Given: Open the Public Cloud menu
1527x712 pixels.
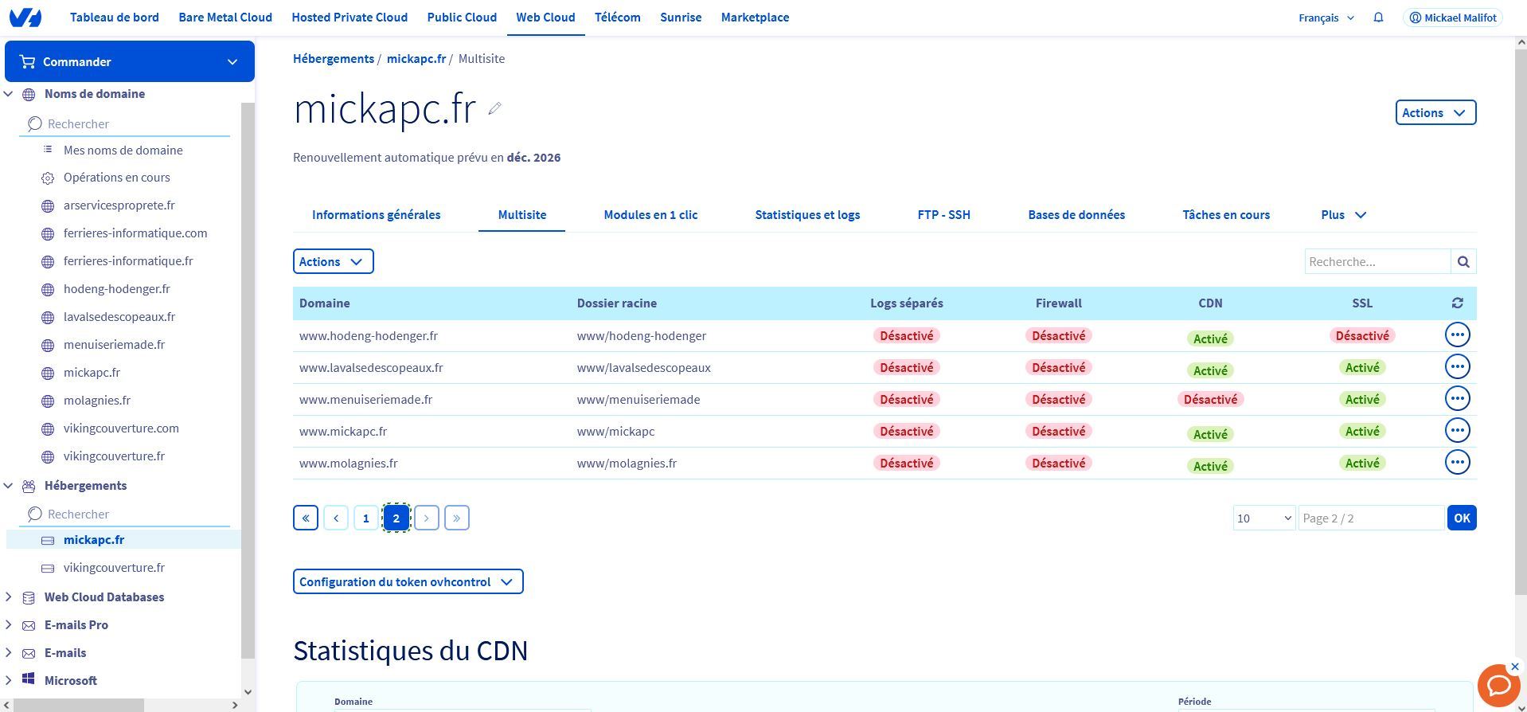Looking at the screenshot, I should 462,18.
